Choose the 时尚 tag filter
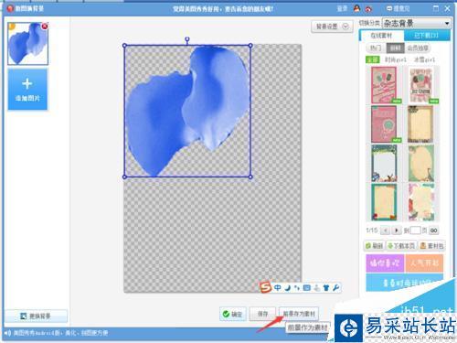Screen dimensions: 457x343 (x=396, y=59)
